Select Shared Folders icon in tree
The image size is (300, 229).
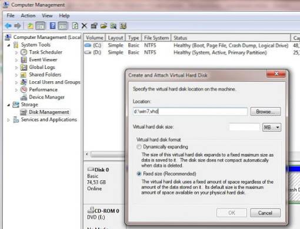pos(24,75)
